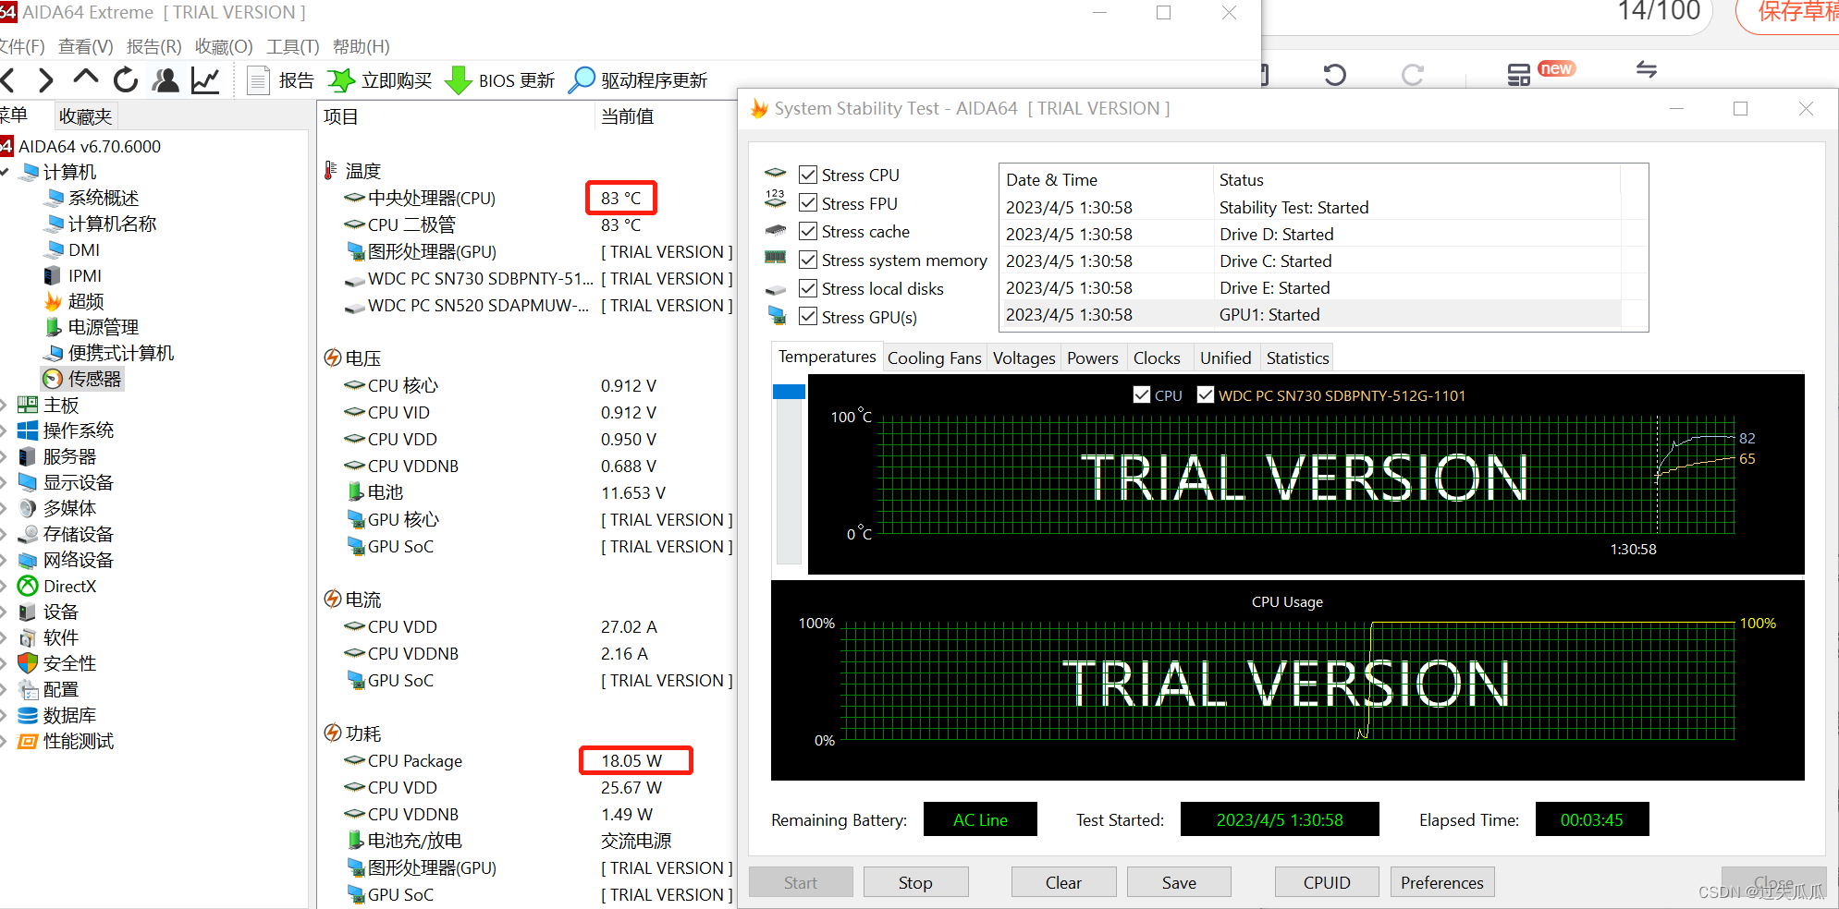
Task: Refresh the AIDA64 sensor page
Action: [x=126, y=80]
